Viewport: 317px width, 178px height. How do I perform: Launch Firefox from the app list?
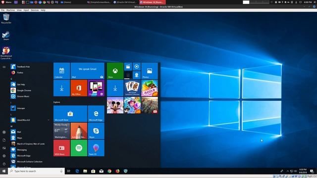pyautogui.click(x=30, y=73)
